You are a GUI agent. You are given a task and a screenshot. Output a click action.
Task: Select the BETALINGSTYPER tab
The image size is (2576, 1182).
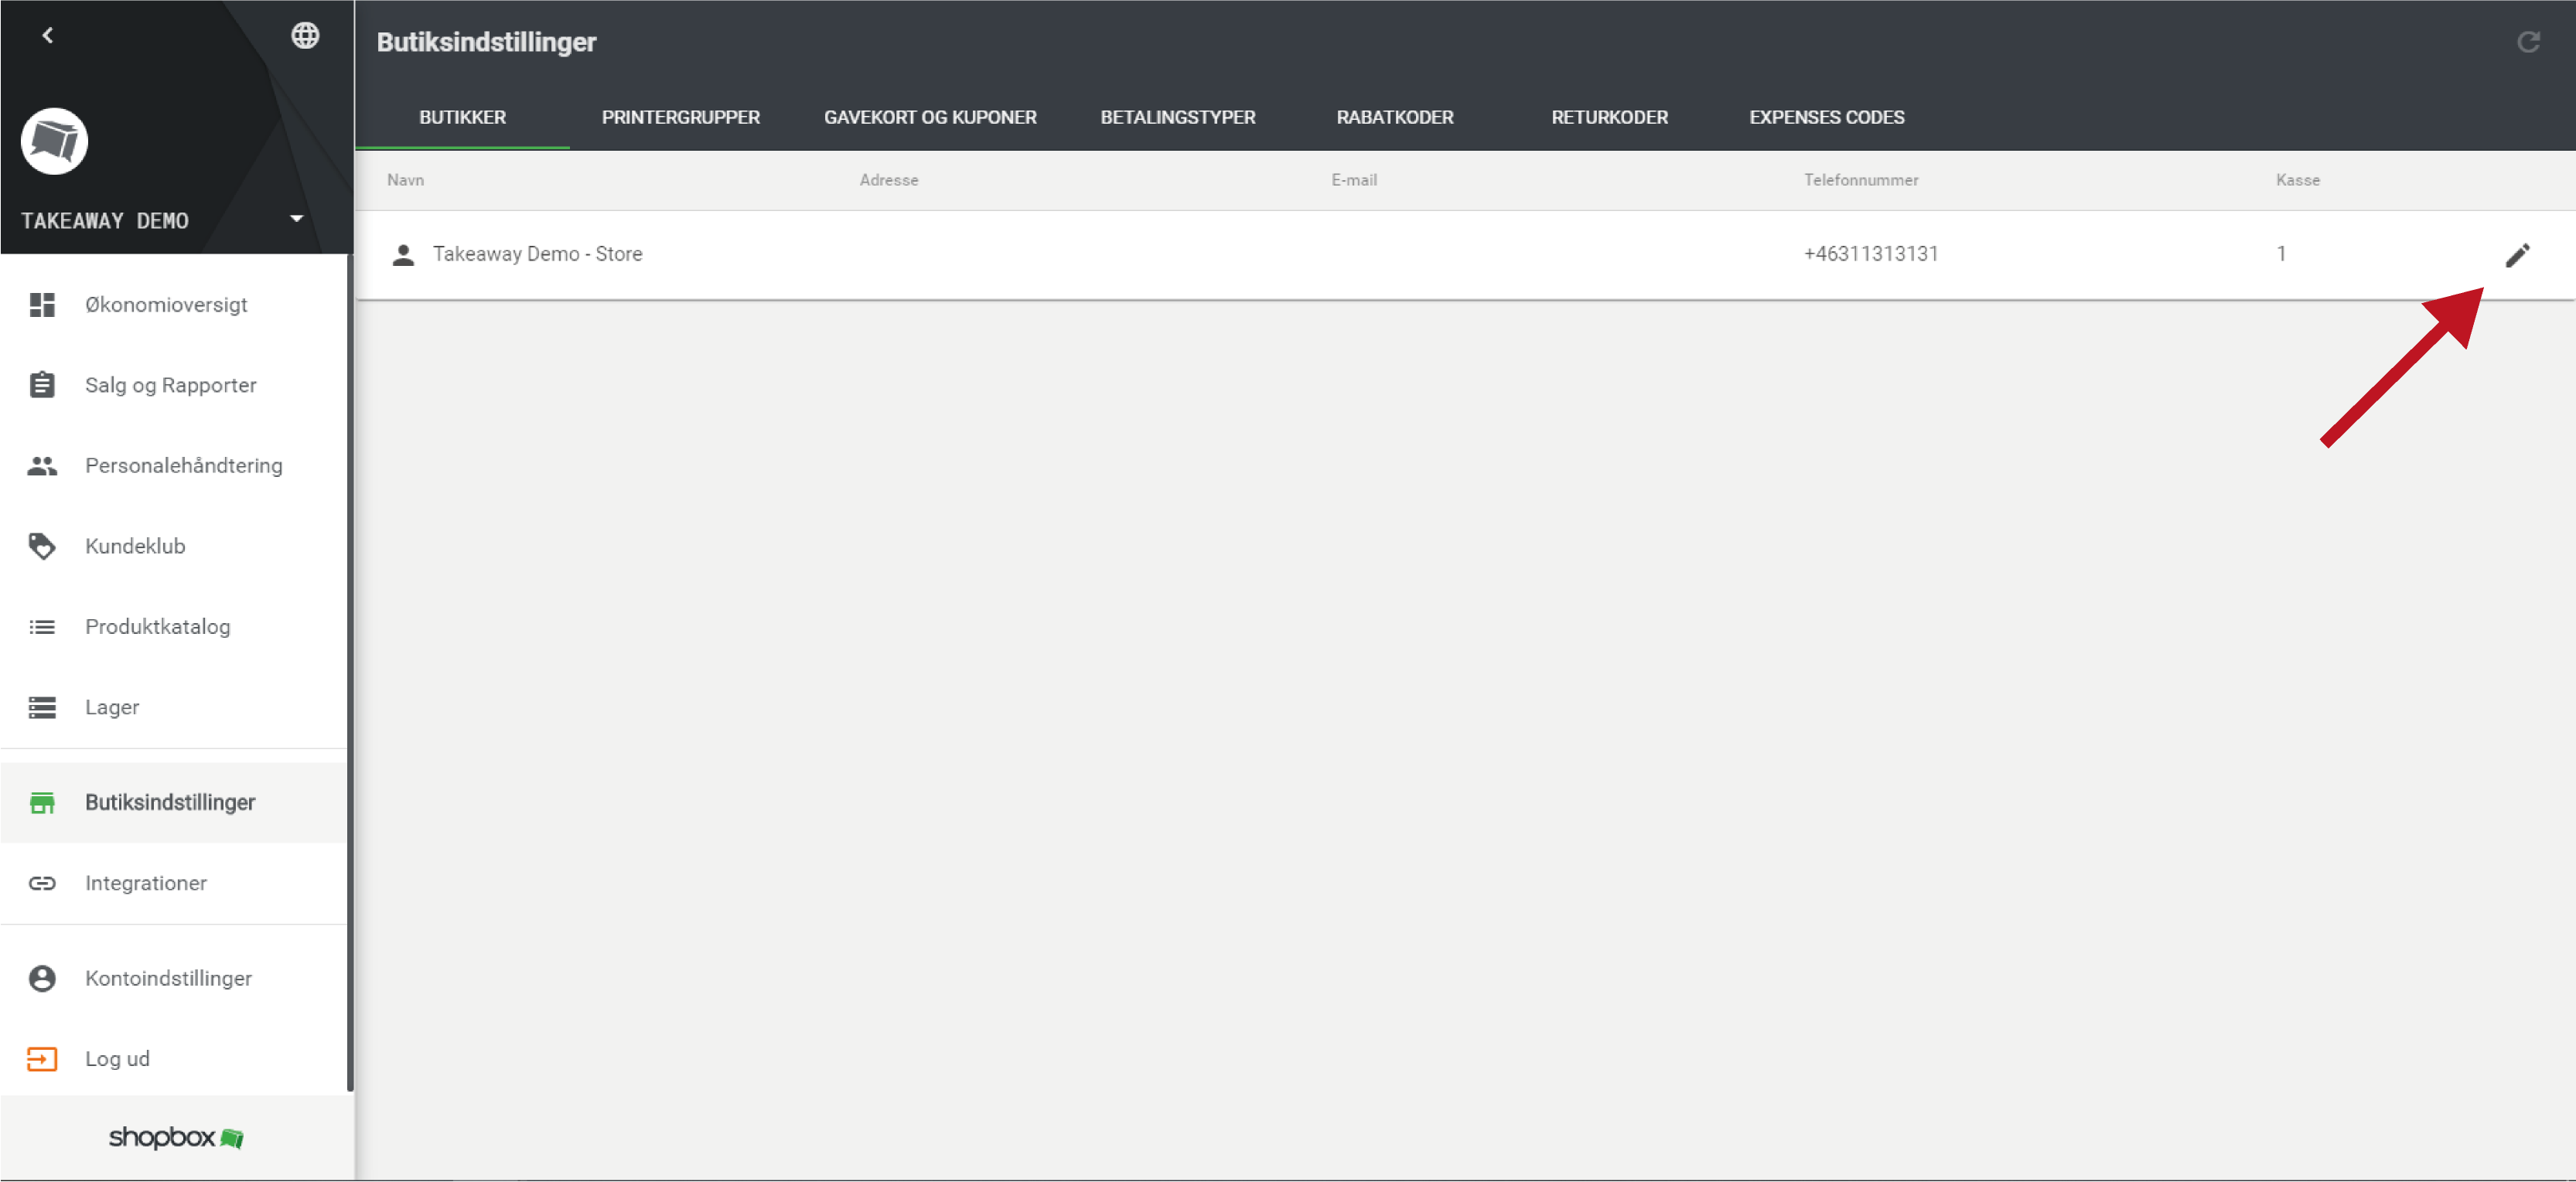1177,117
